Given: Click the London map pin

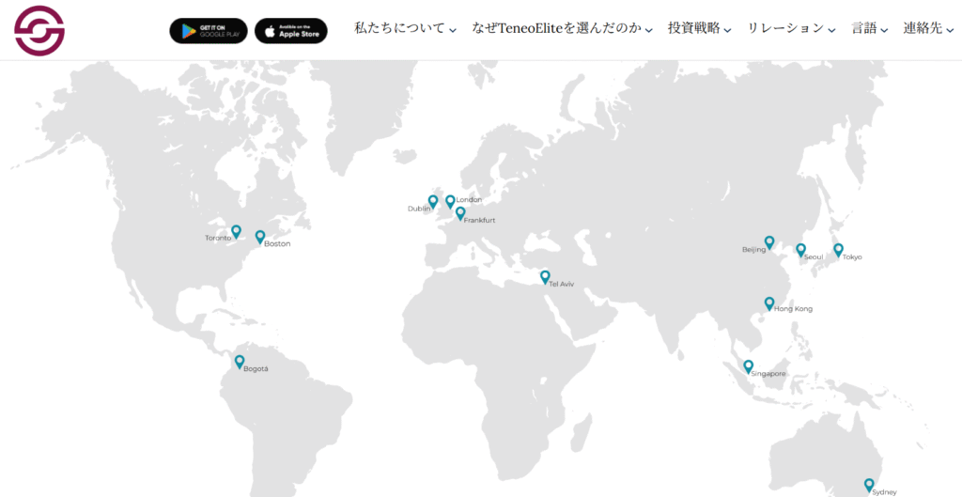Looking at the screenshot, I should coord(450,202).
